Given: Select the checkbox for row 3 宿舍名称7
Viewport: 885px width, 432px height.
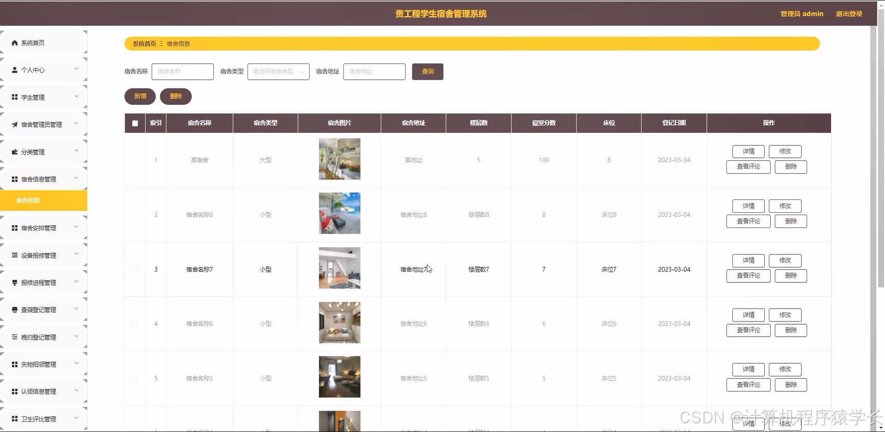Looking at the screenshot, I should (x=135, y=269).
